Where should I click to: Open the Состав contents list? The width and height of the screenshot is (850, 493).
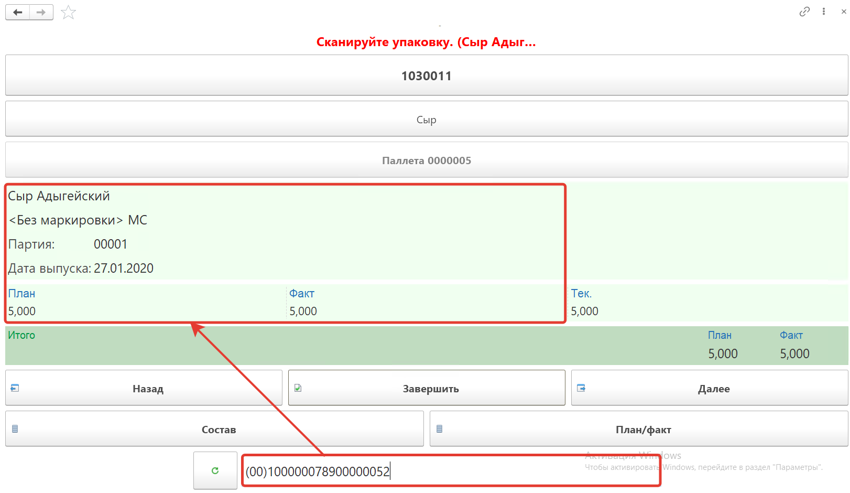214,429
